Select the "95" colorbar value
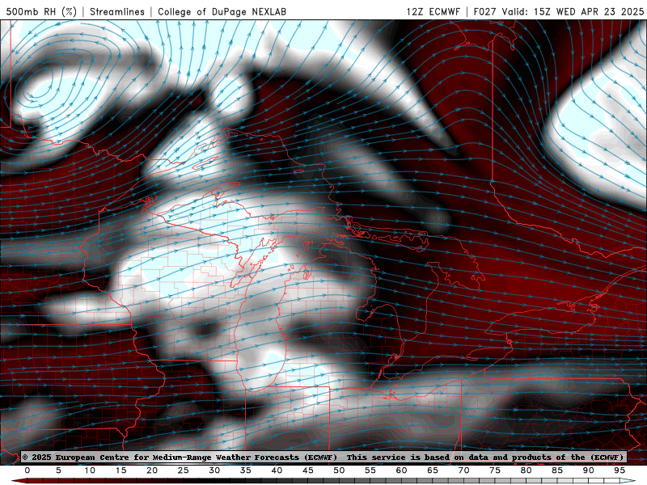This screenshot has height=485, width=647. click(x=620, y=470)
